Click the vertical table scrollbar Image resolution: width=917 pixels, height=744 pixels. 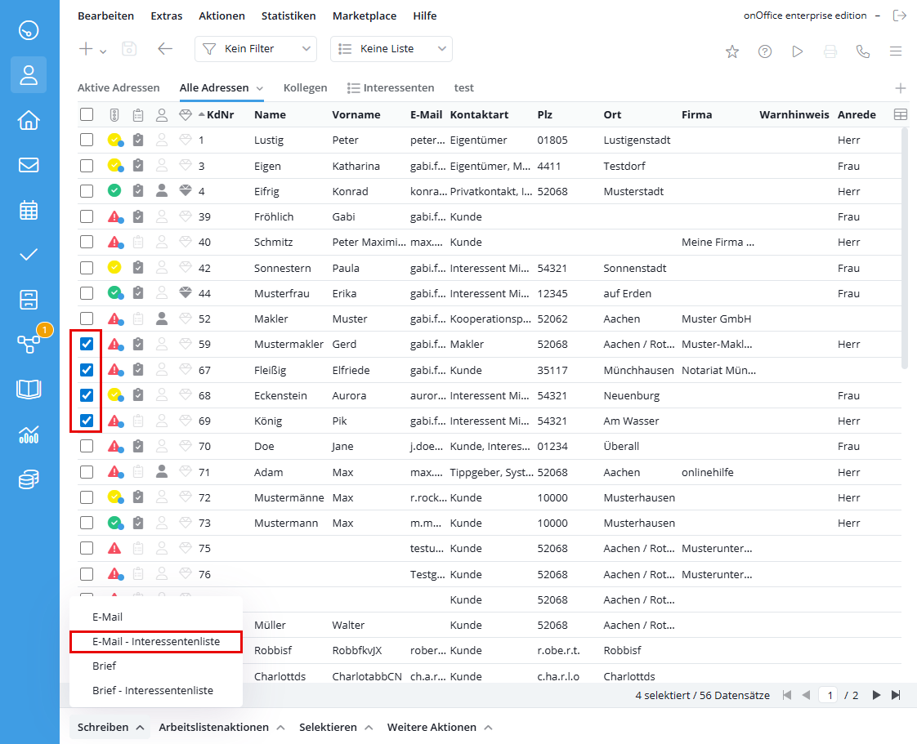coord(905,248)
